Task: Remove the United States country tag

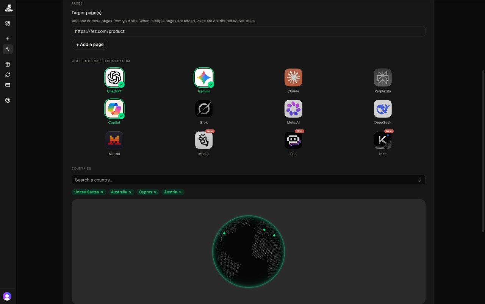Action: (102, 192)
